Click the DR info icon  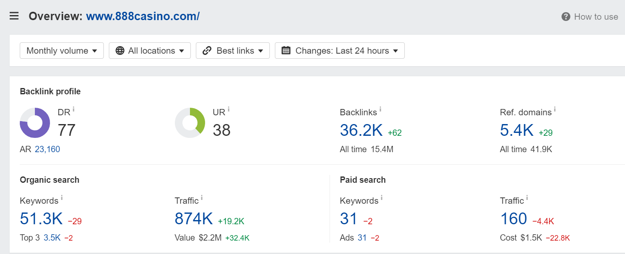tap(74, 109)
